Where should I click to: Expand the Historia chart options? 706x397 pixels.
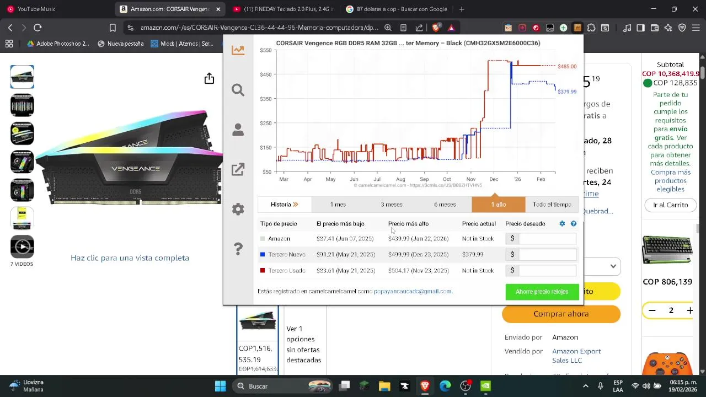tap(284, 205)
